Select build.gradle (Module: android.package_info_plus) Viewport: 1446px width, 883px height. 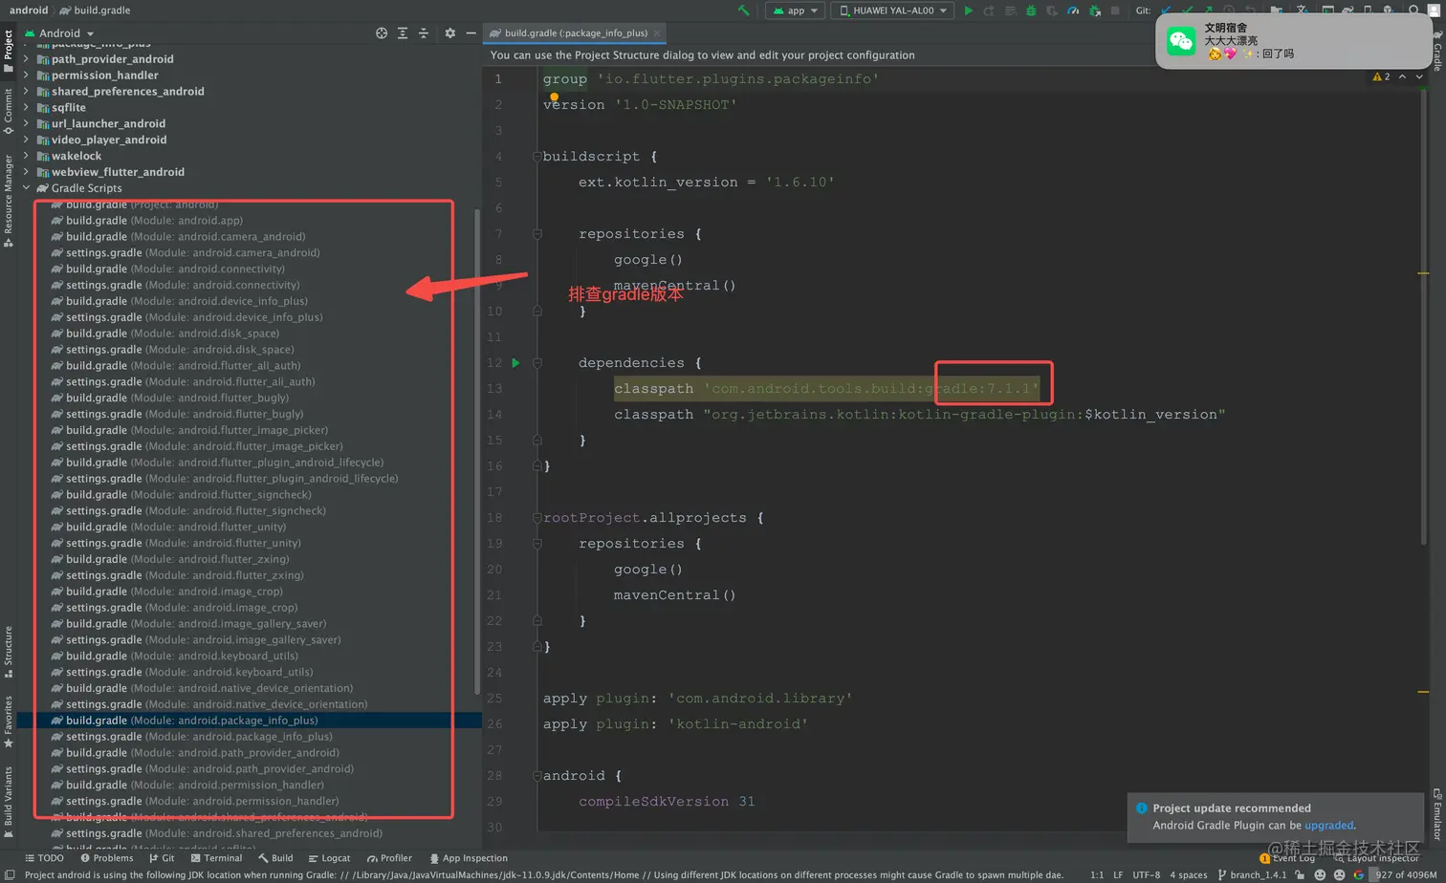(x=249, y=721)
